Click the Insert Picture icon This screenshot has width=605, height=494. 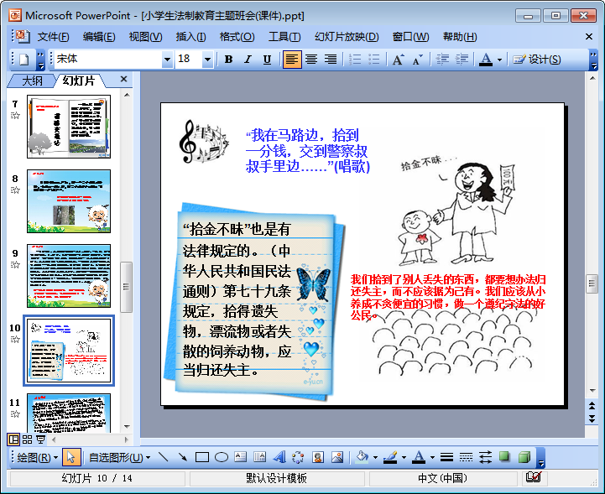coord(337,457)
